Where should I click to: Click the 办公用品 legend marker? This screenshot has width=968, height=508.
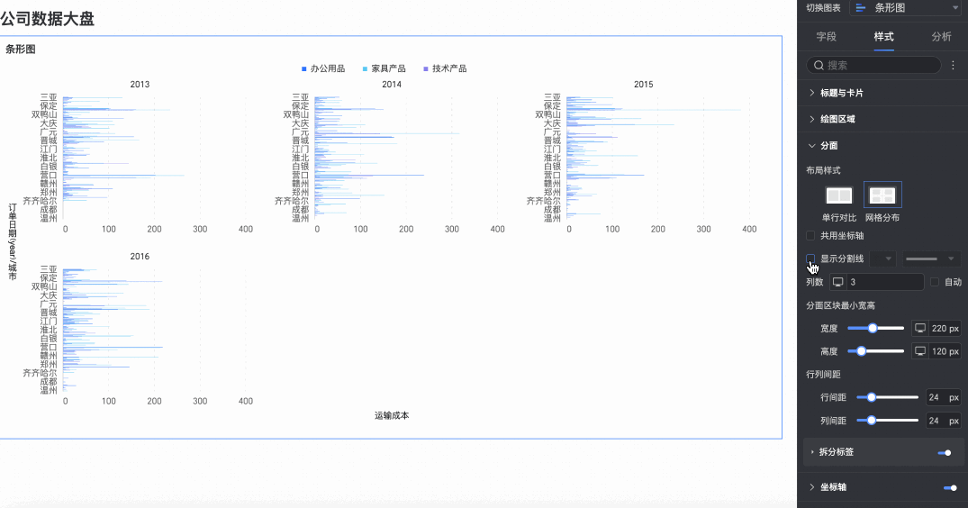[x=304, y=68]
